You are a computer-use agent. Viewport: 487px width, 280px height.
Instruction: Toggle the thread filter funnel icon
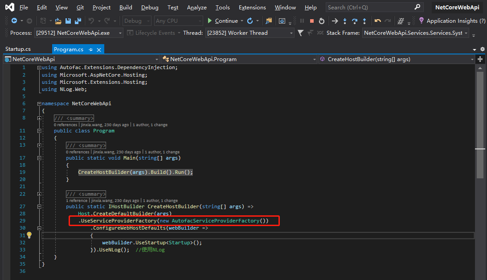[300, 33]
